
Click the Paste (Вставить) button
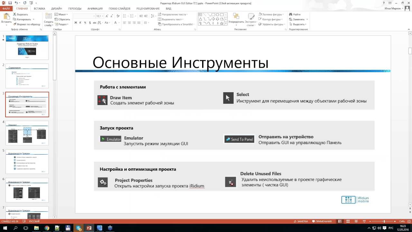pyautogui.click(x=6, y=19)
